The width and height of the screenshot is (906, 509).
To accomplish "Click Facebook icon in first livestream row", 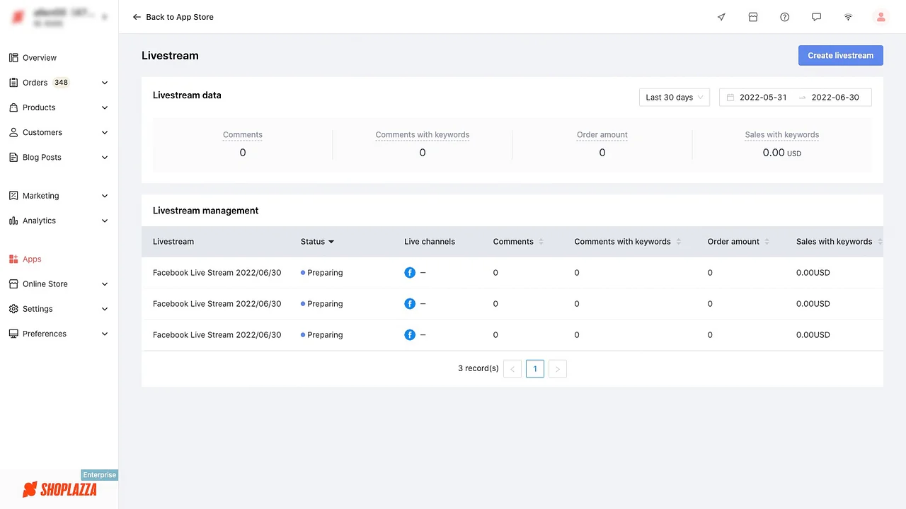I will 410,273.
